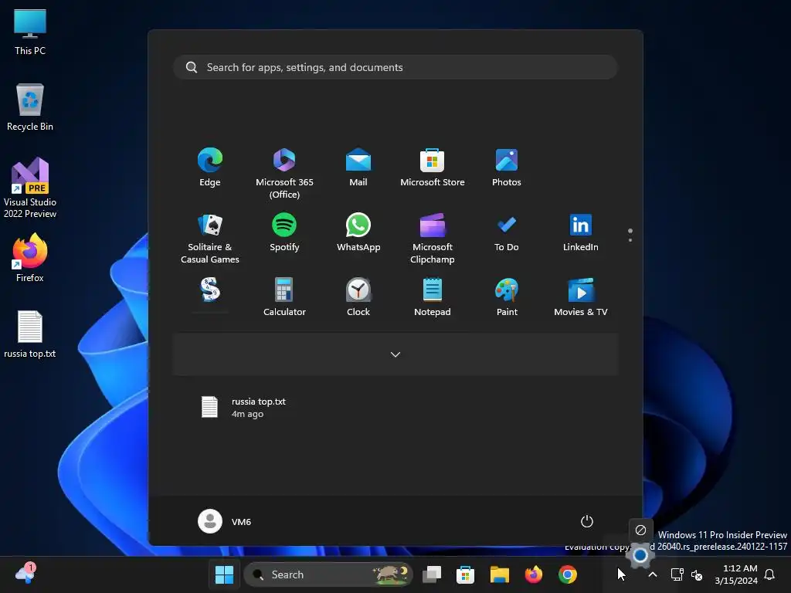The height and width of the screenshot is (593, 791).
Task: Open recommended file russia top.txt
Action: click(244, 408)
